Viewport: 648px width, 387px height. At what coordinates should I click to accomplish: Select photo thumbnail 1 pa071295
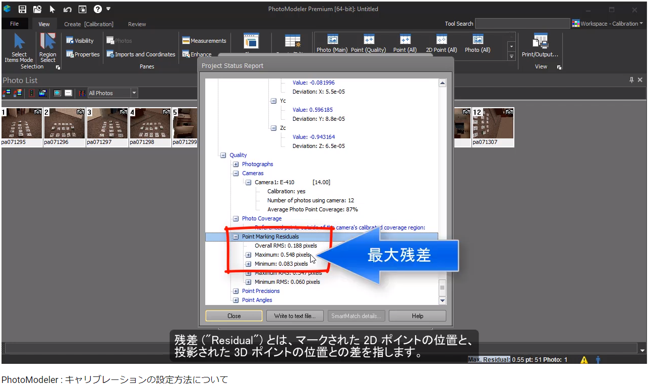pos(22,127)
